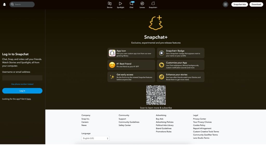Open the Stories section
Image resolution: width=266 pixels, height=149 pixels.
(110, 5)
